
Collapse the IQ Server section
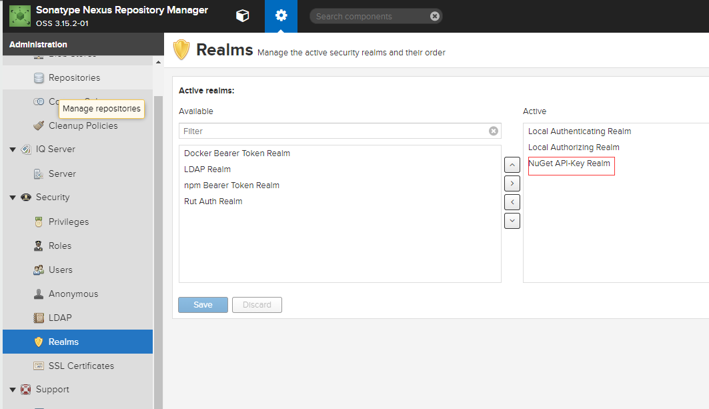click(x=13, y=149)
